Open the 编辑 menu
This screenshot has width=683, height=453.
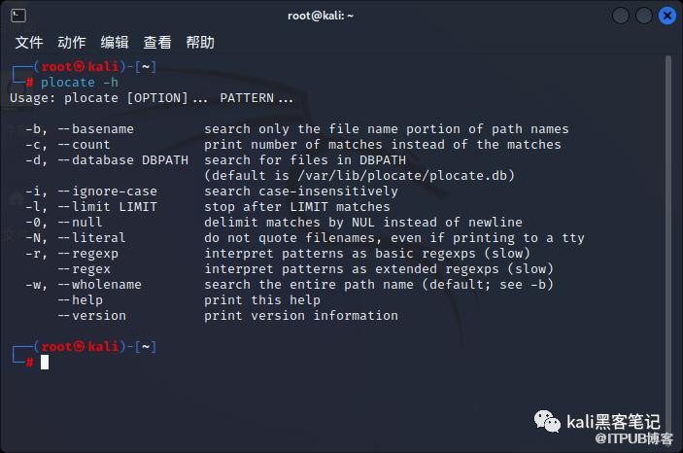(x=115, y=43)
